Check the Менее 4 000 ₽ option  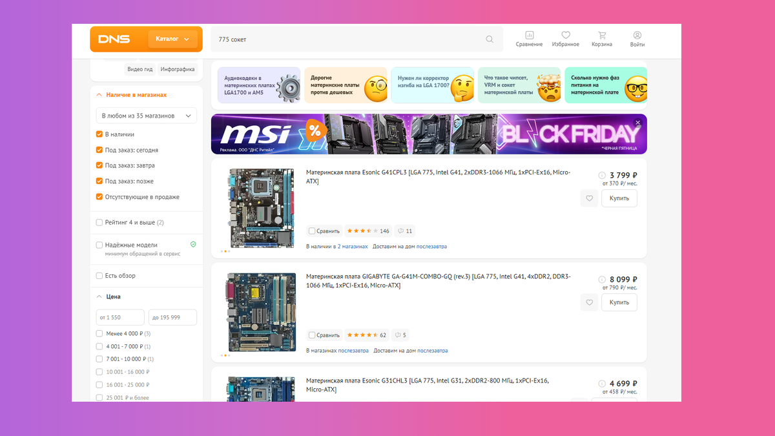tap(99, 333)
